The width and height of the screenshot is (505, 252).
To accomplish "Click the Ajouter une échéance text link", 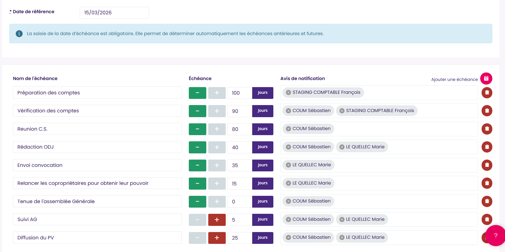I will (454, 80).
